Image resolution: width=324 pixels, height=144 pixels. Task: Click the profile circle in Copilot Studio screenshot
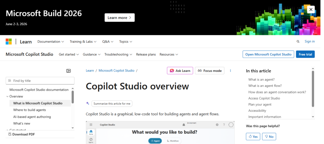[x=231, y=125]
